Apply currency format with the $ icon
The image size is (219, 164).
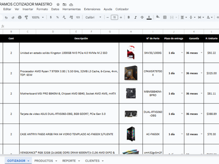point(51,17)
